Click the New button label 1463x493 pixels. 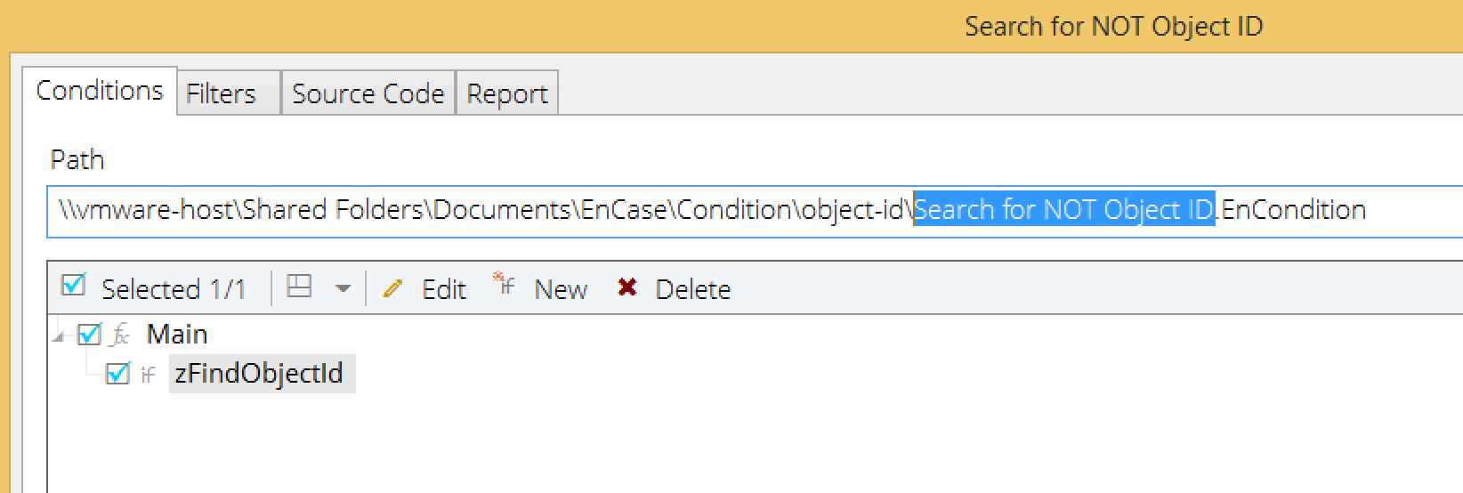pyautogui.click(x=561, y=289)
